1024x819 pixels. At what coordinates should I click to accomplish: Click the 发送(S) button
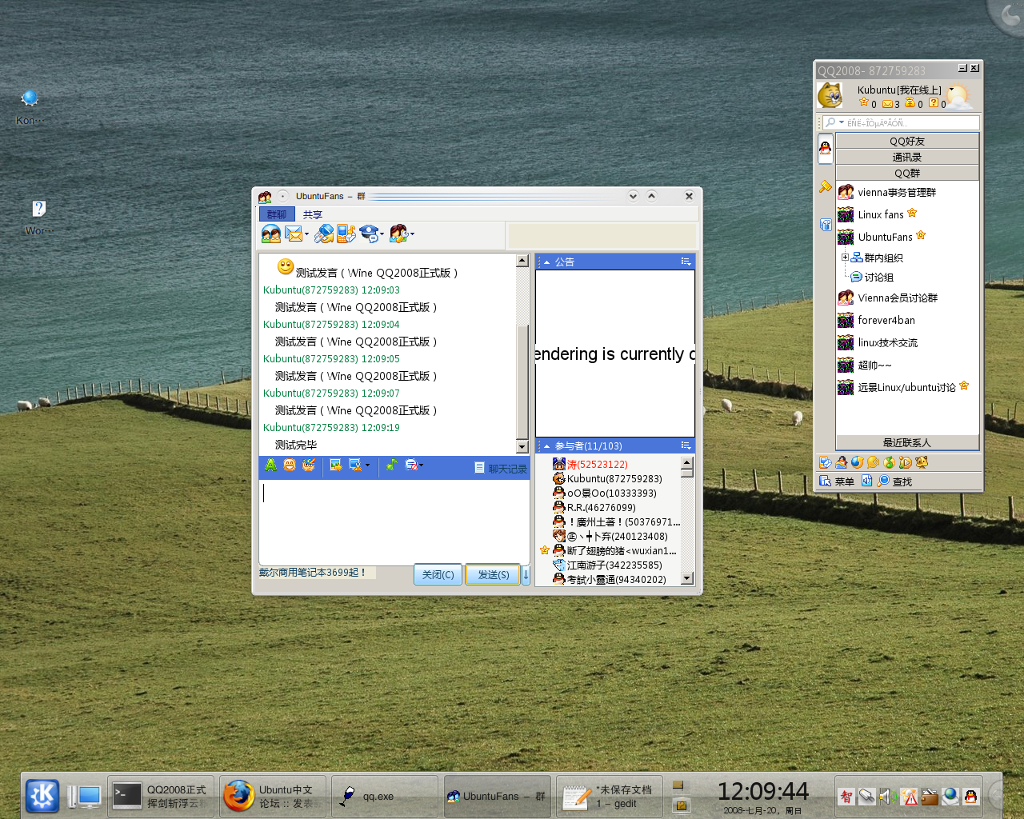click(x=494, y=574)
